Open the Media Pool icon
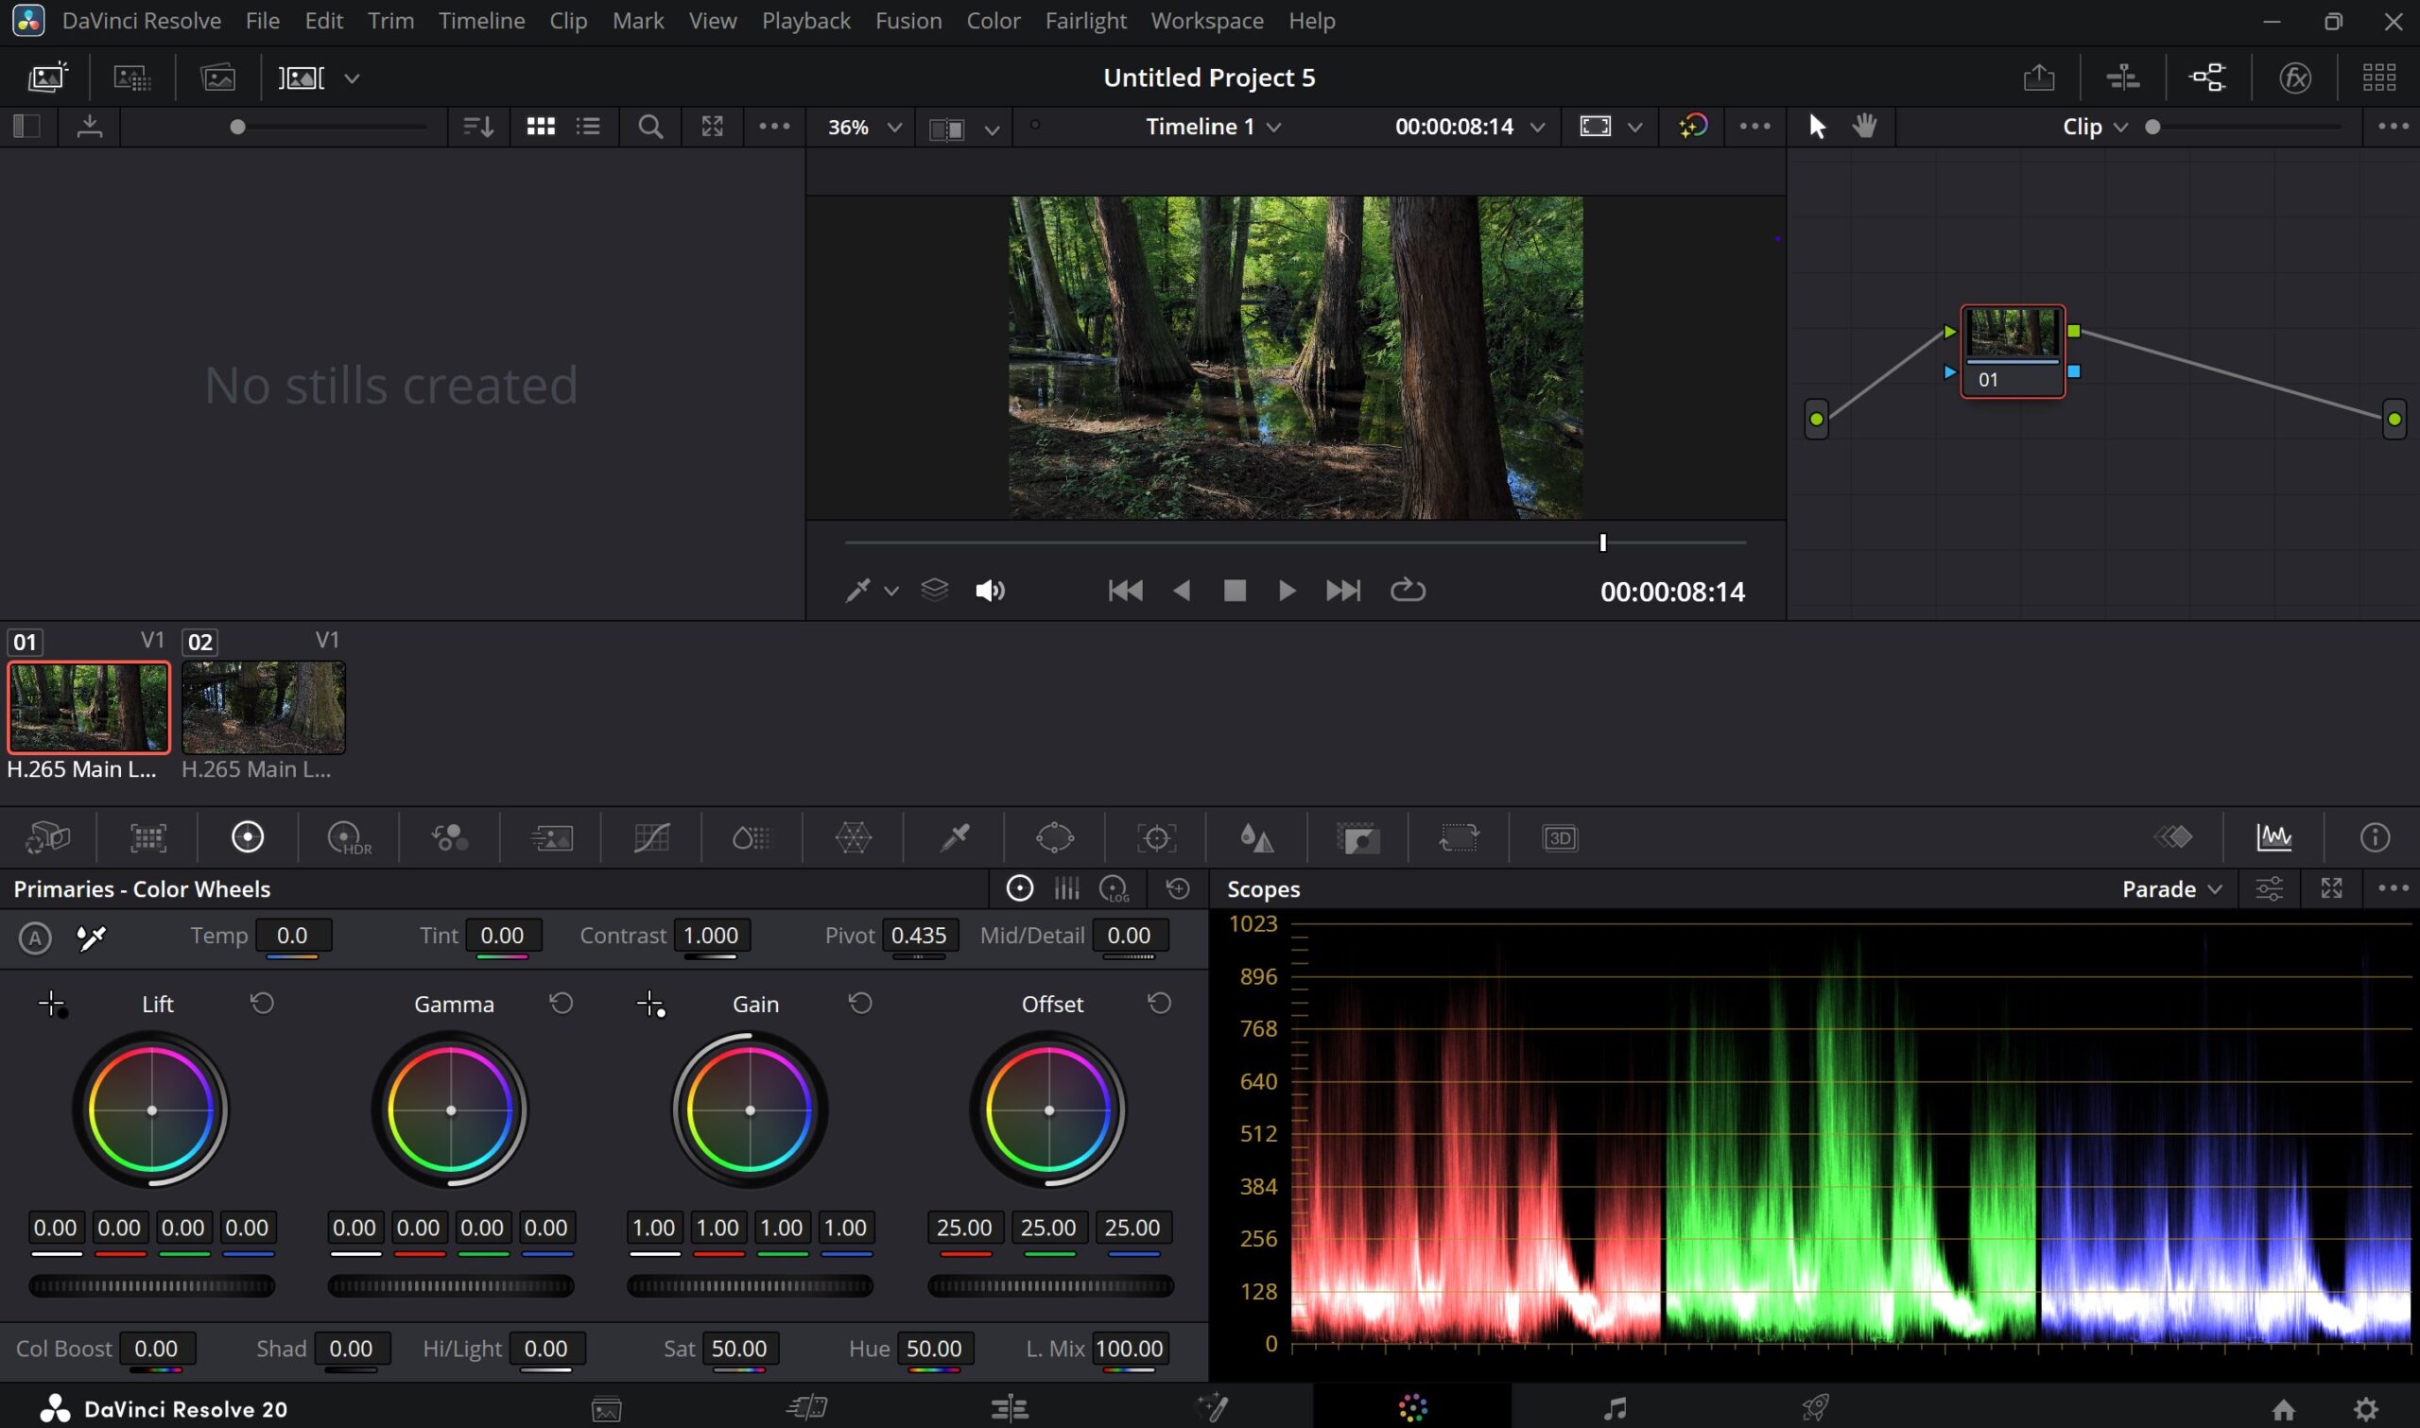The width and height of the screenshot is (2420, 1428). tap(218, 77)
